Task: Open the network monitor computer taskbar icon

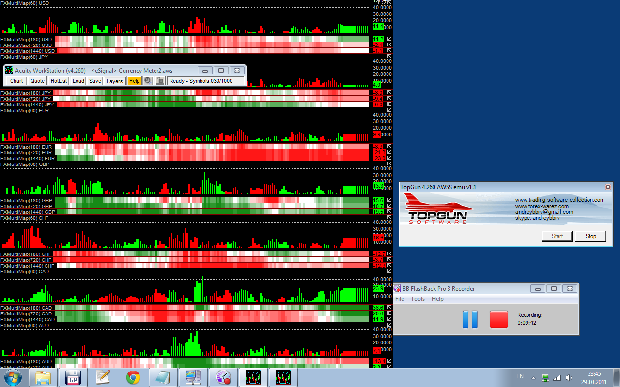Action: [193, 377]
